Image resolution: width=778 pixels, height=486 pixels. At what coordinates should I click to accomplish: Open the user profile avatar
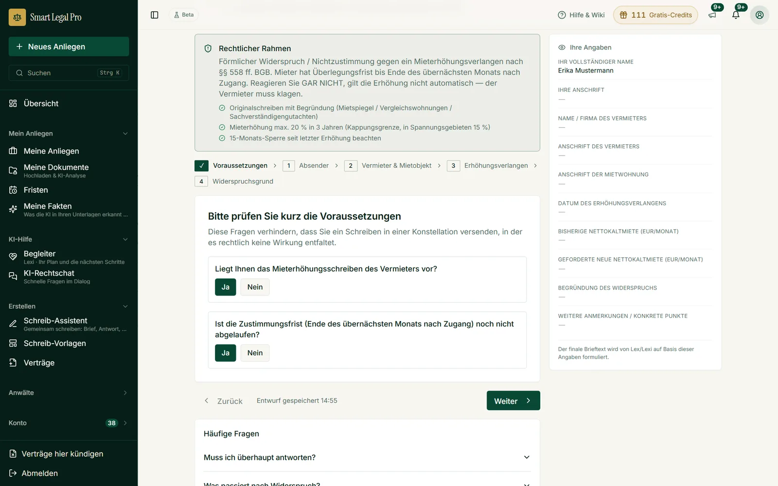click(760, 15)
